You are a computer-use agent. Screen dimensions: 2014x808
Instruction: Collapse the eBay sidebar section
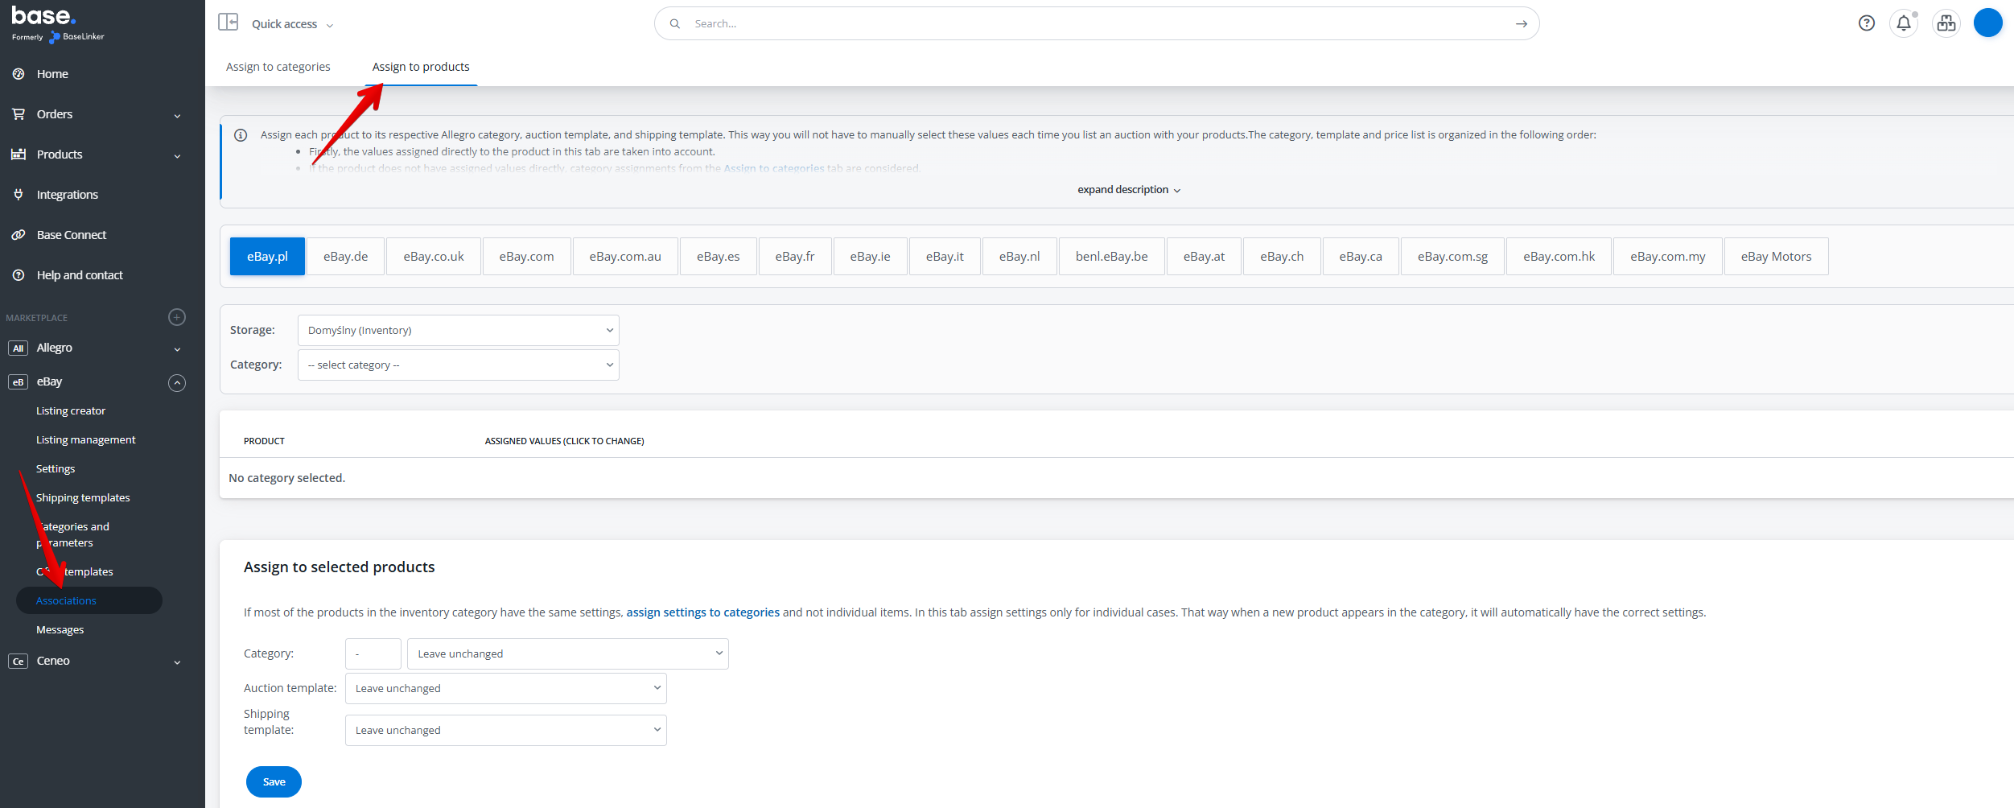177,383
